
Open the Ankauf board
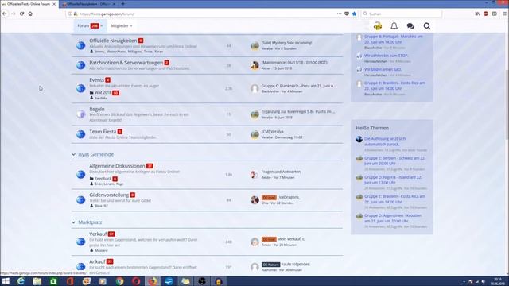coord(97,261)
